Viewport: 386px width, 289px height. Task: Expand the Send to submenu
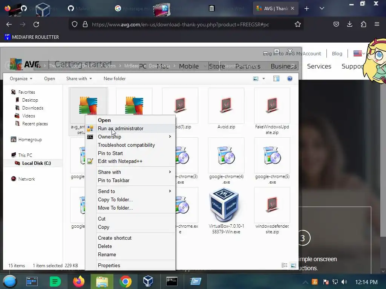pos(130,191)
